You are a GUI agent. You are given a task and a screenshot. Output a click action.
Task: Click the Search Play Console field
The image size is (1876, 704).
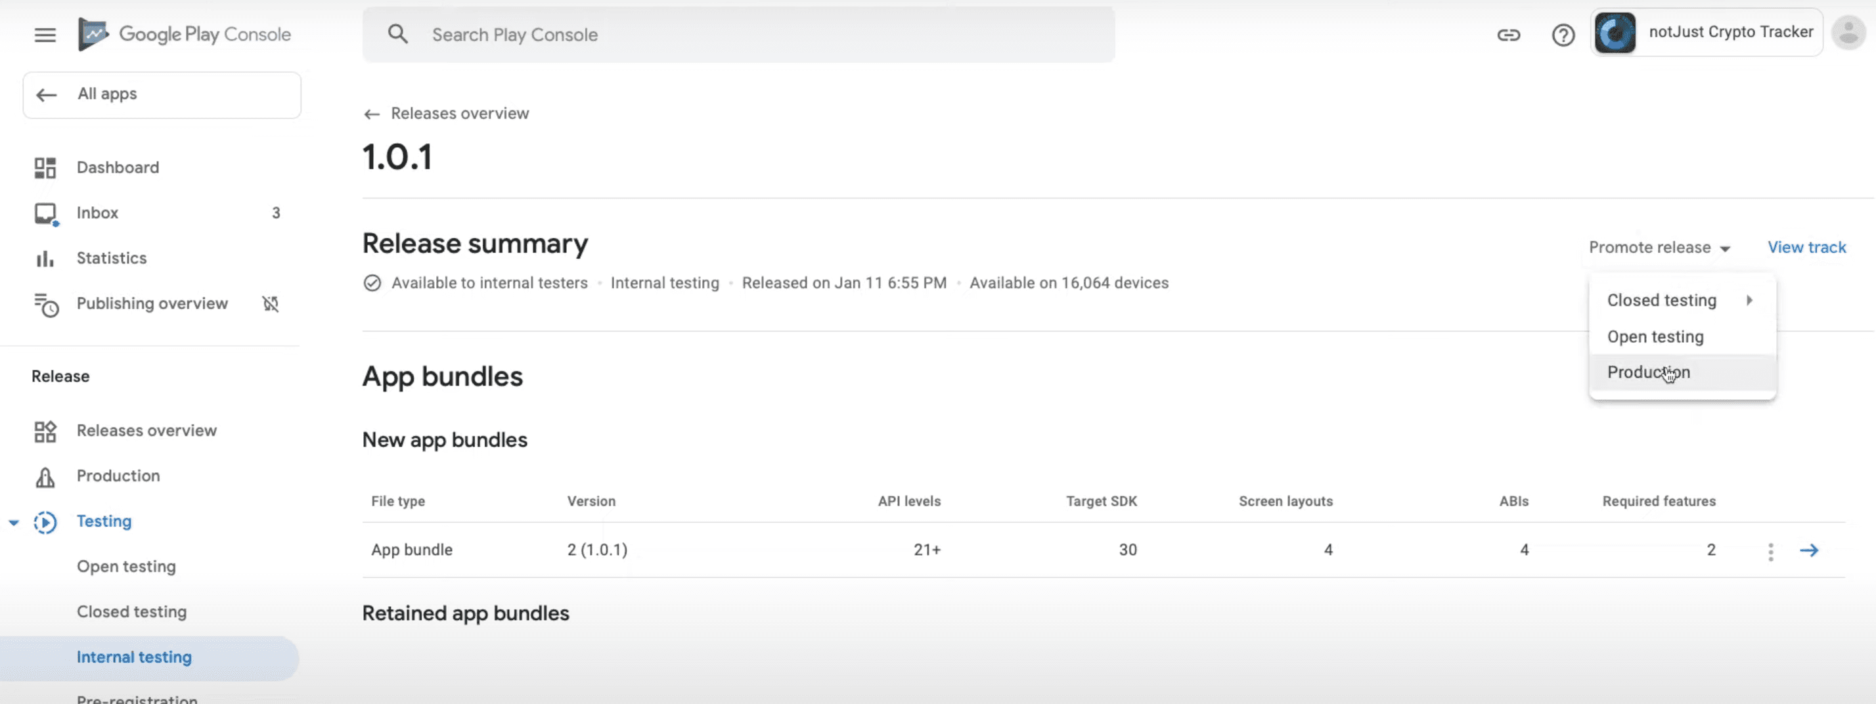click(x=738, y=34)
